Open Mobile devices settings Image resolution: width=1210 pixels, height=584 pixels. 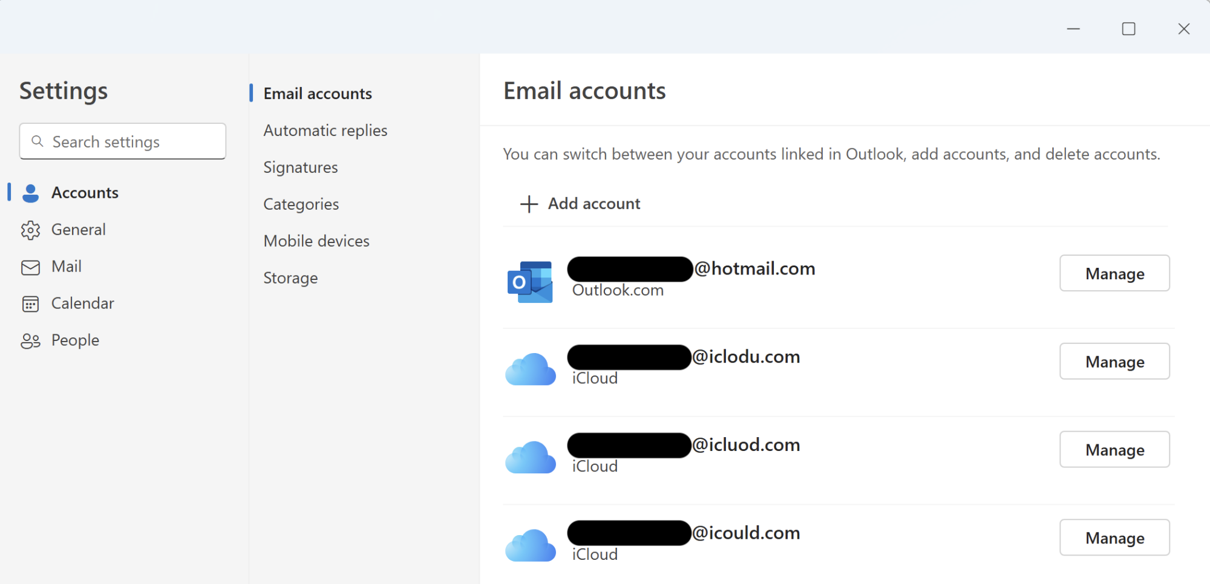pyautogui.click(x=316, y=241)
